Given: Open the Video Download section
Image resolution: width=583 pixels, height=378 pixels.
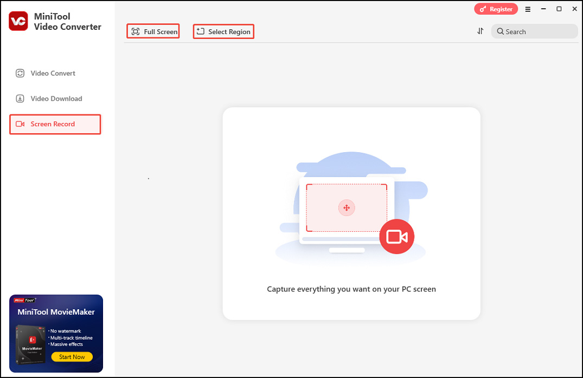Looking at the screenshot, I should [49, 99].
